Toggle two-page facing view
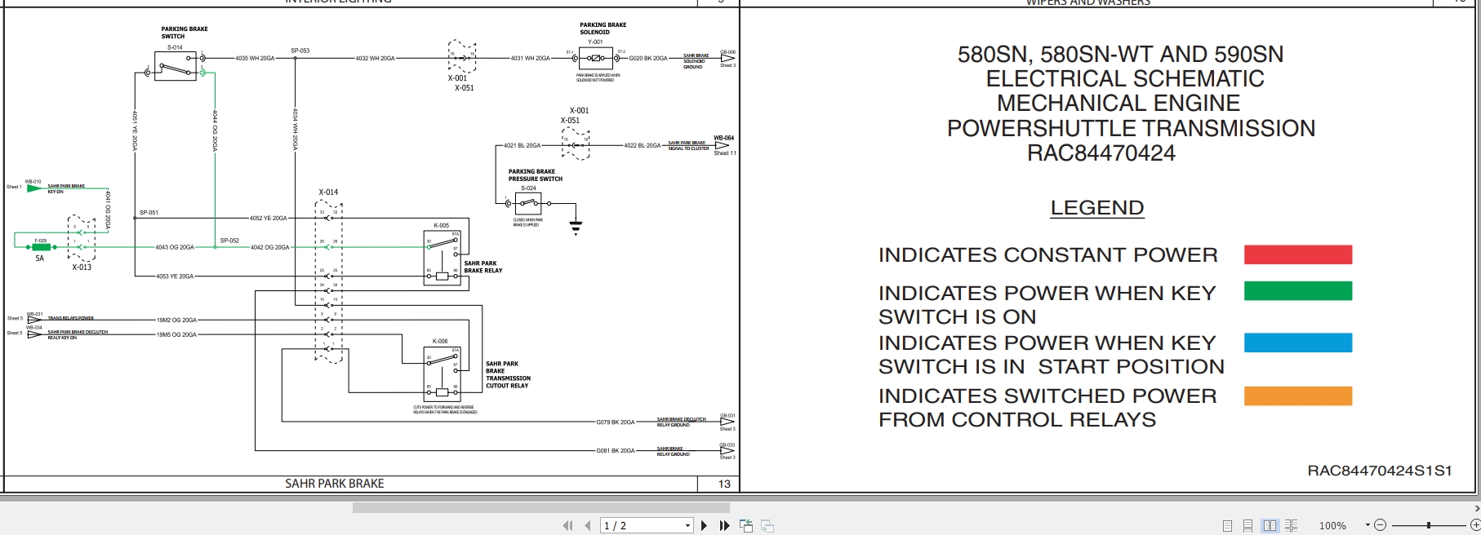 point(1270,526)
